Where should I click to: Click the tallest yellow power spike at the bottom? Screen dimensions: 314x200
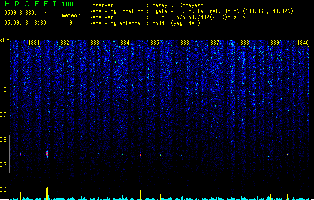[x=47, y=192]
